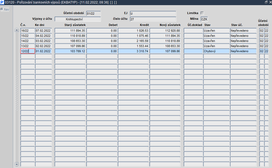Click Kredit value 1 026.53
This screenshot has height=168, width=272.
pos(133,31)
